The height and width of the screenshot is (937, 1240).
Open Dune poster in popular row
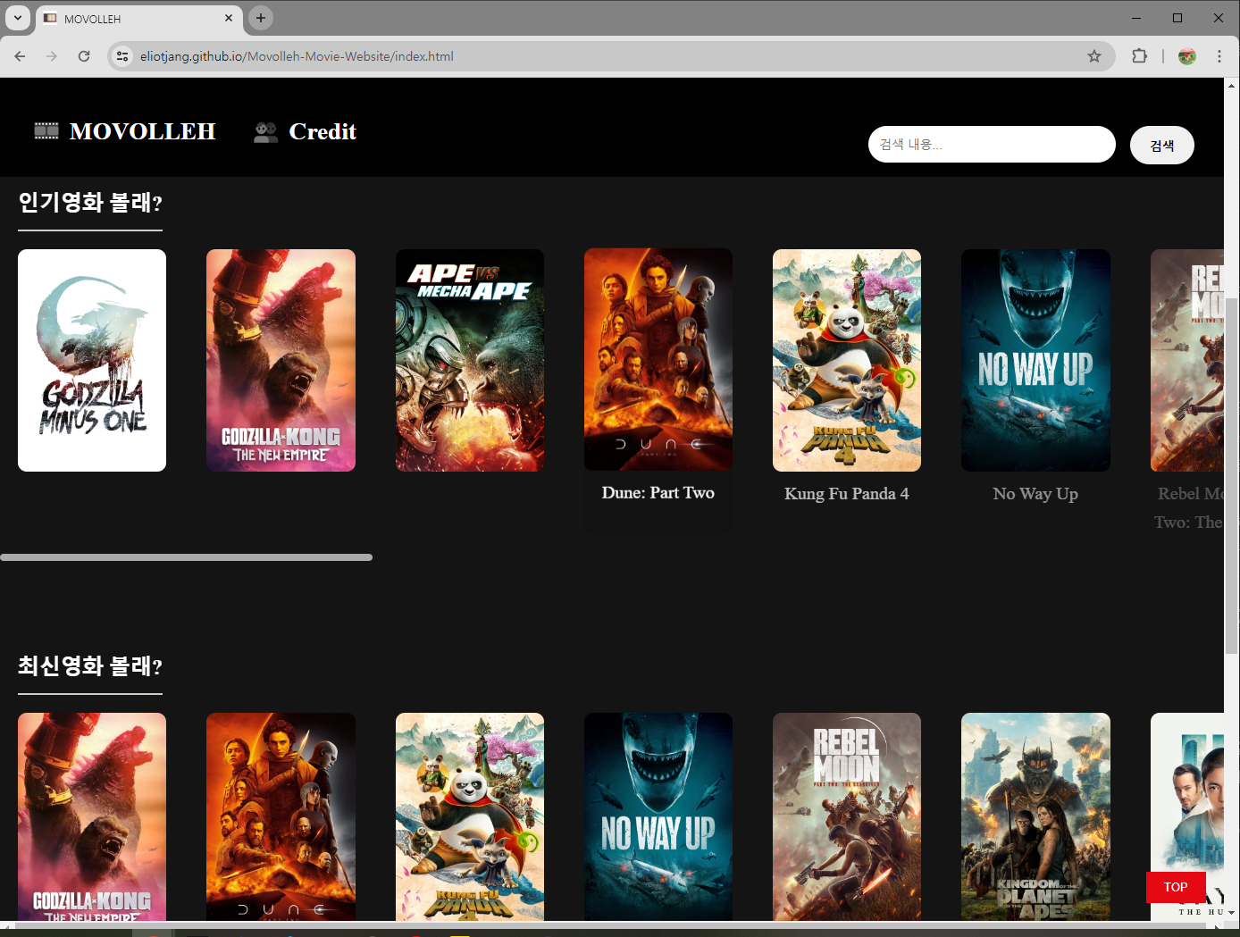tap(658, 359)
